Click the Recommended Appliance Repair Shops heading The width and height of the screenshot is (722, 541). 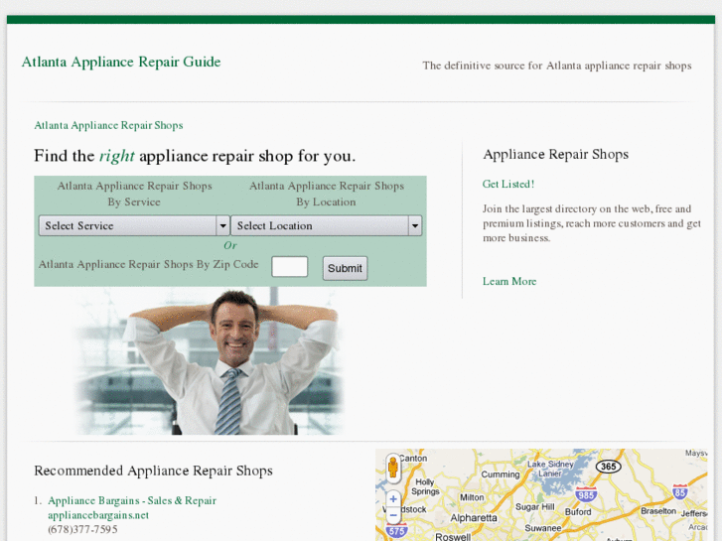(x=153, y=471)
